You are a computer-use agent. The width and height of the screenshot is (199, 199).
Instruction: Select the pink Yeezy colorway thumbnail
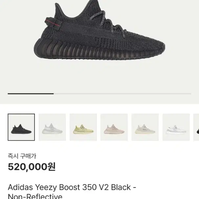tap(114, 127)
